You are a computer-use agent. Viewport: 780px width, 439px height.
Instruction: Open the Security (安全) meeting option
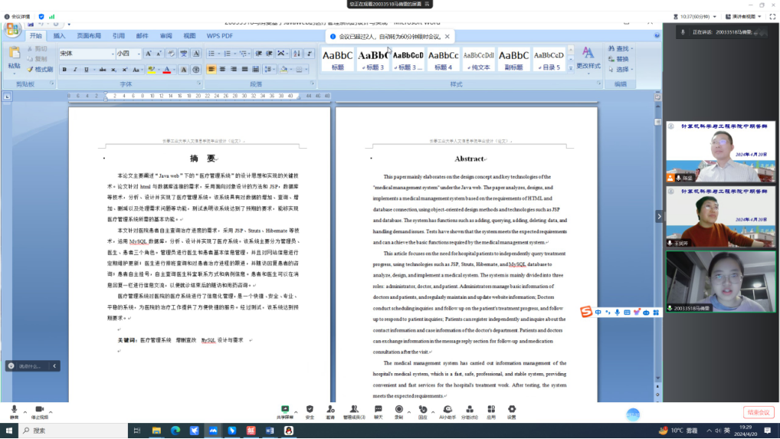(310, 412)
